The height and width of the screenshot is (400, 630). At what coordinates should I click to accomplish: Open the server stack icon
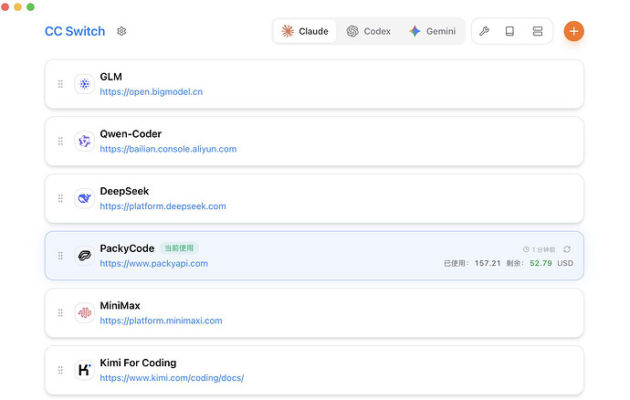538,31
